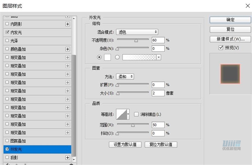The image size is (252, 165).
Task: Select the 内发光 style entry
Action: coord(16,33)
